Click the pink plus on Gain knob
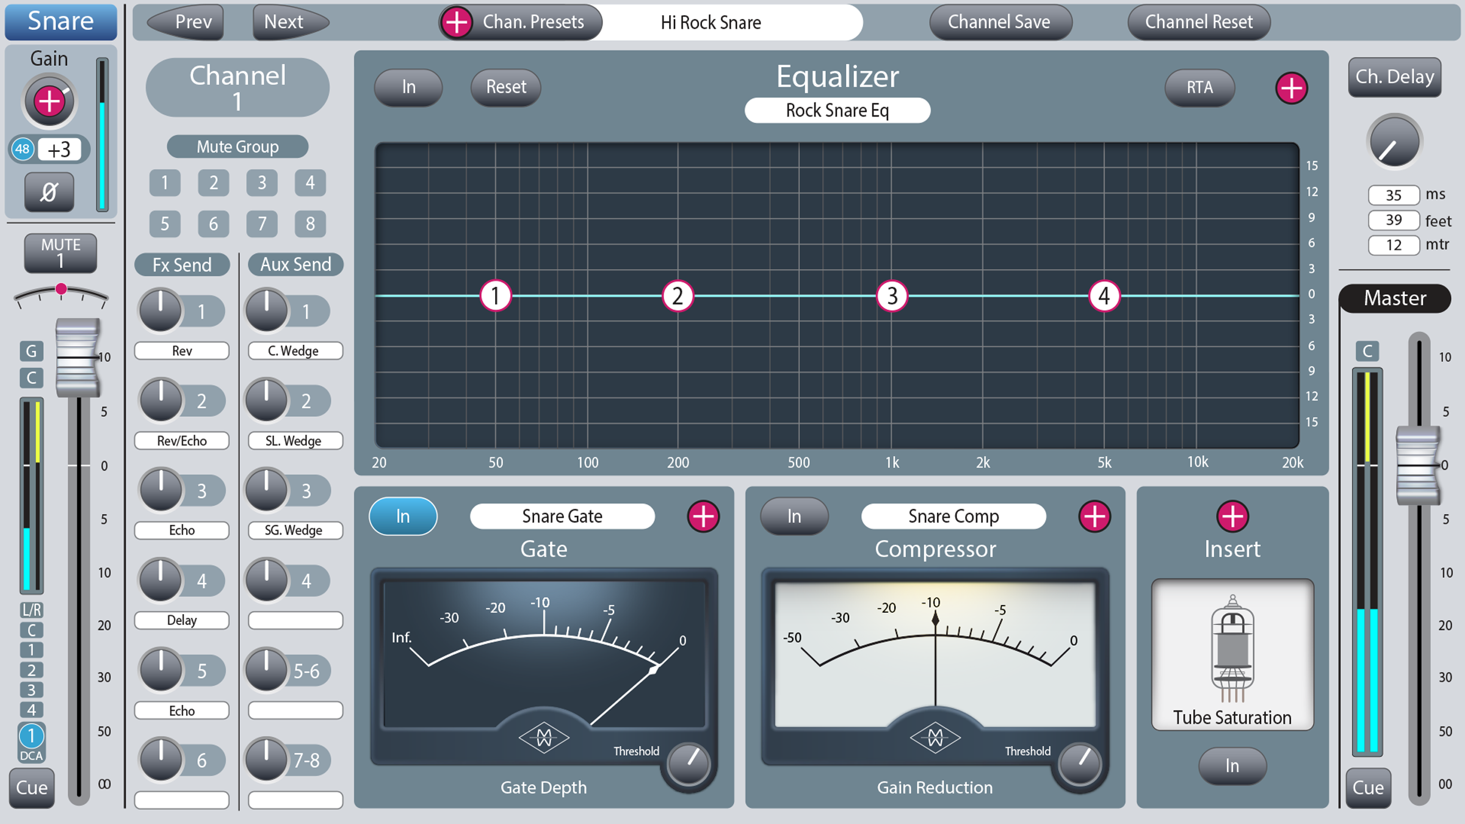Image resolution: width=1465 pixels, height=824 pixels. point(49,101)
